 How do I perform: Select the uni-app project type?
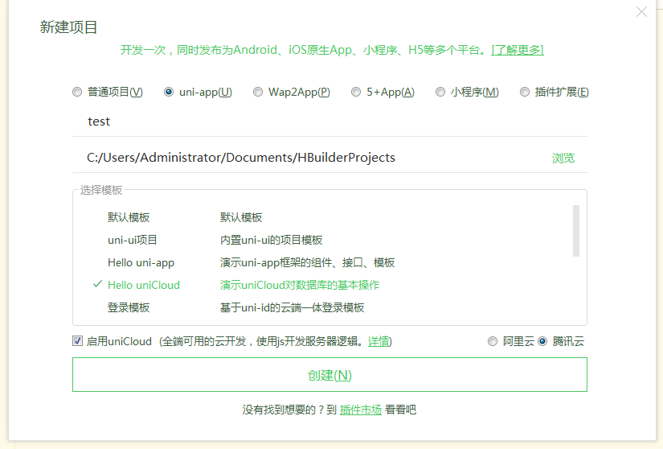(169, 92)
